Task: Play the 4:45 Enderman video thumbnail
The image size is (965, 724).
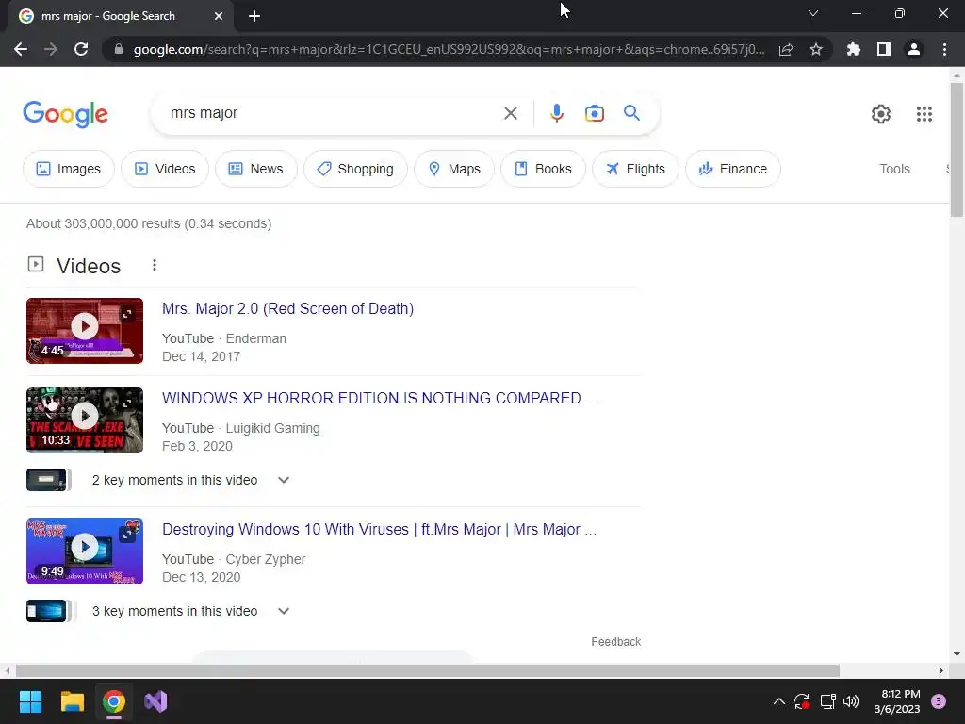Action: click(x=85, y=331)
